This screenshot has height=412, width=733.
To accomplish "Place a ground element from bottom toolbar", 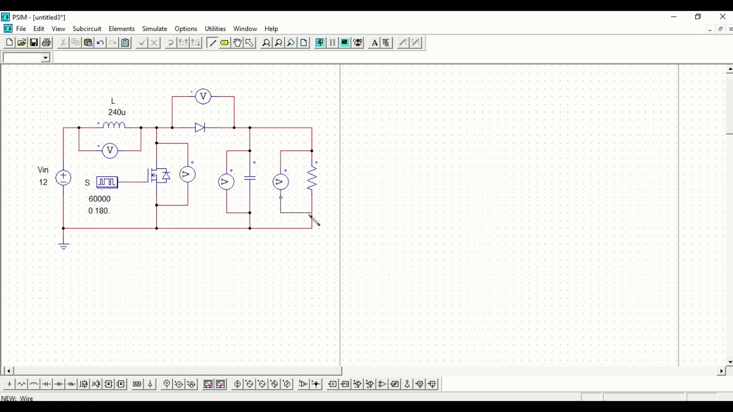I will click(x=9, y=384).
